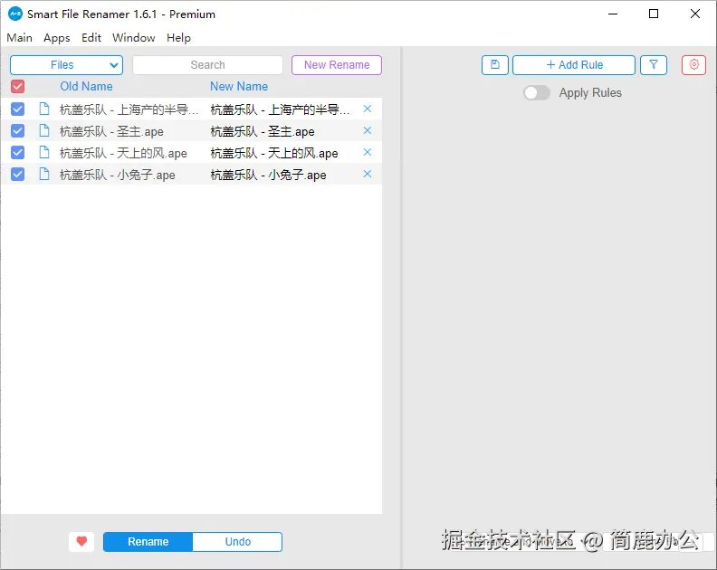The height and width of the screenshot is (570, 717).
Task: Uncheck the 上海产的半导 file checkbox
Action: (18, 109)
